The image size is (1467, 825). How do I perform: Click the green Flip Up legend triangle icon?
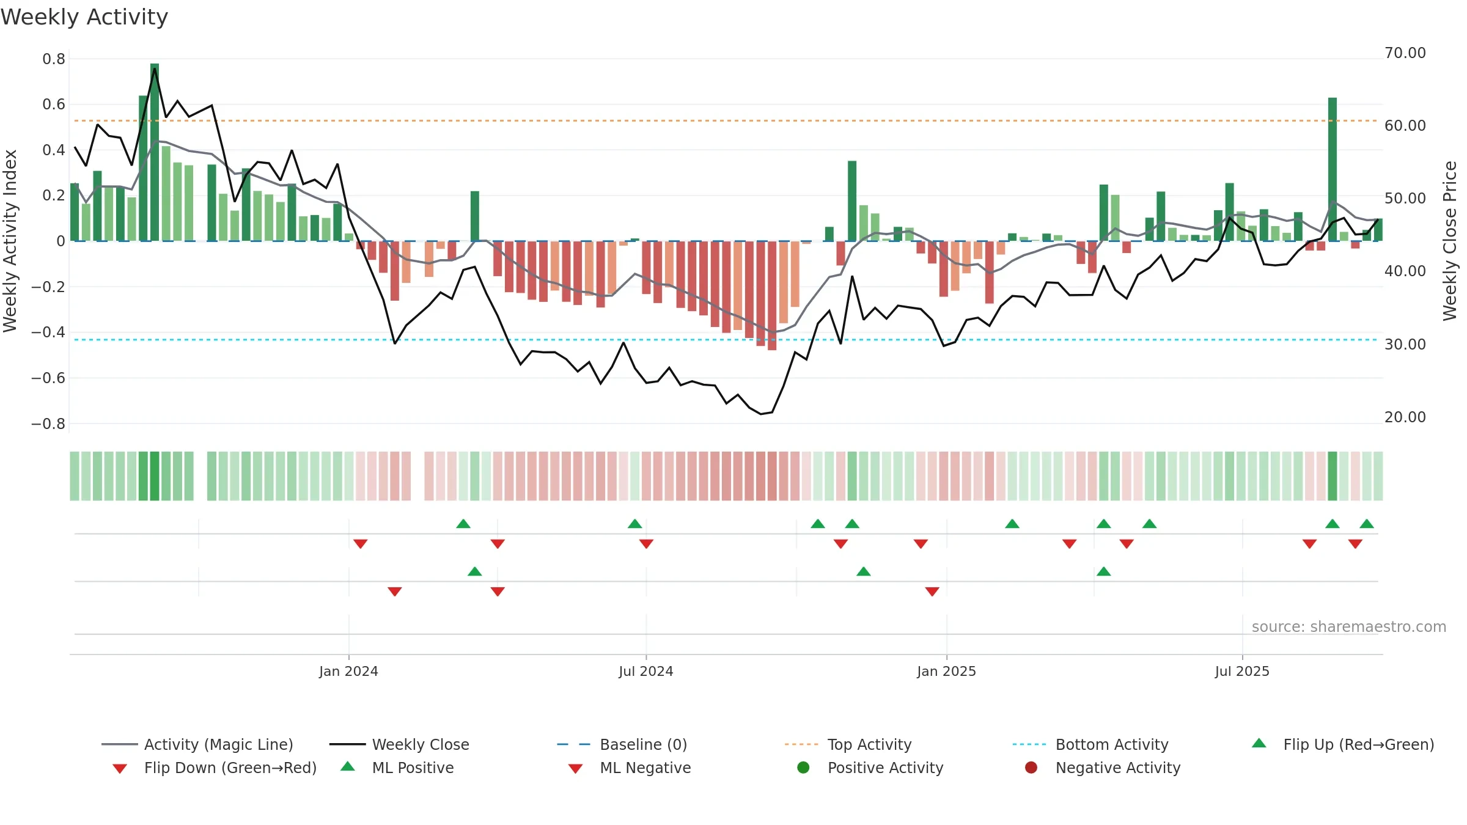pos(1259,743)
